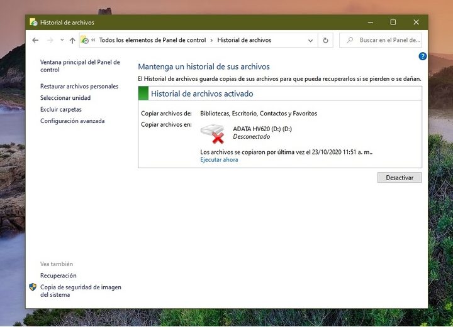The image size is (453, 327).
Task: Click the Desactivar button
Action: (x=400, y=178)
